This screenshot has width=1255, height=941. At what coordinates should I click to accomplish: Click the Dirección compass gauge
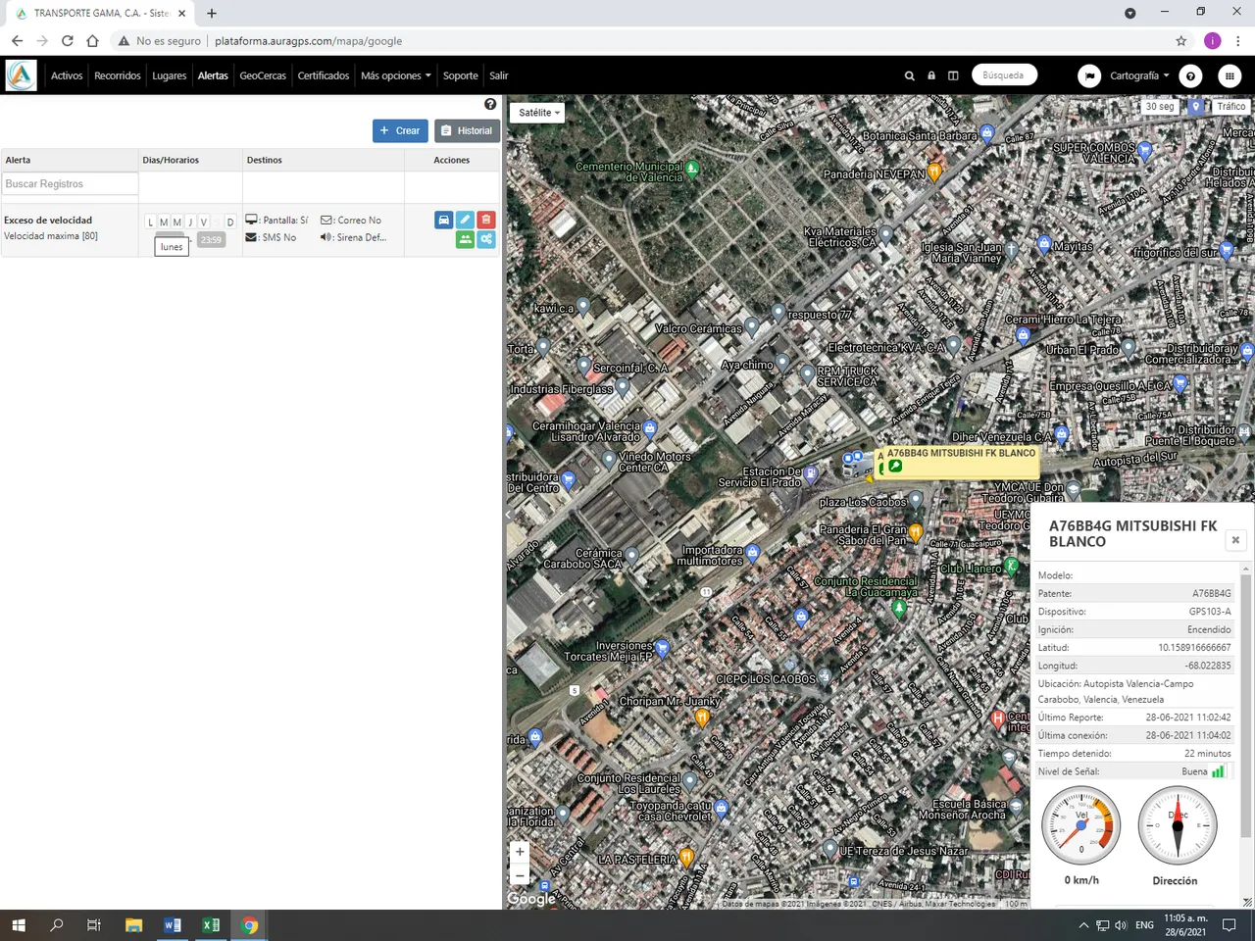(1178, 825)
